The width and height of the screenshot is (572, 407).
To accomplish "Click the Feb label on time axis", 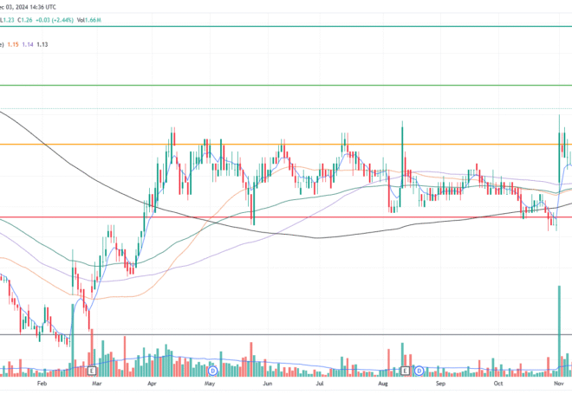I will (42, 384).
